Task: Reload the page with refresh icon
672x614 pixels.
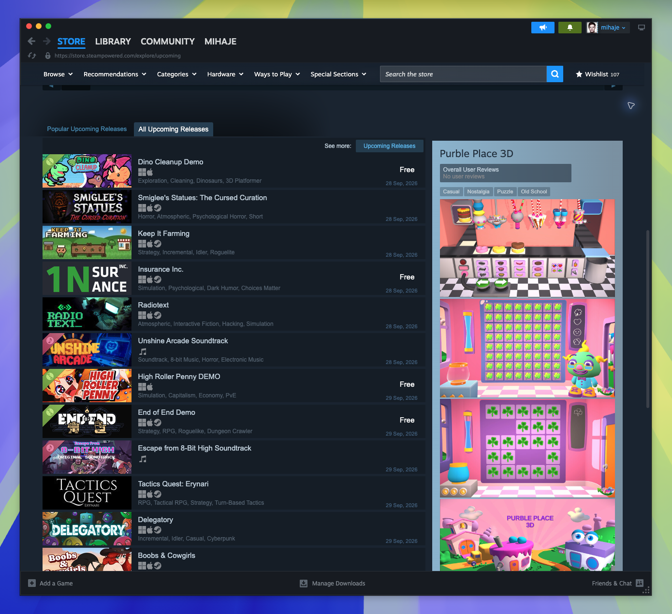Action: [32, 56]
